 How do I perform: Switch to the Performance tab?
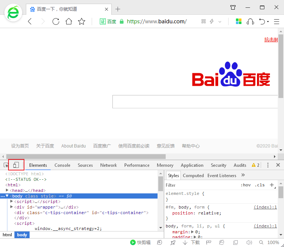137,165
